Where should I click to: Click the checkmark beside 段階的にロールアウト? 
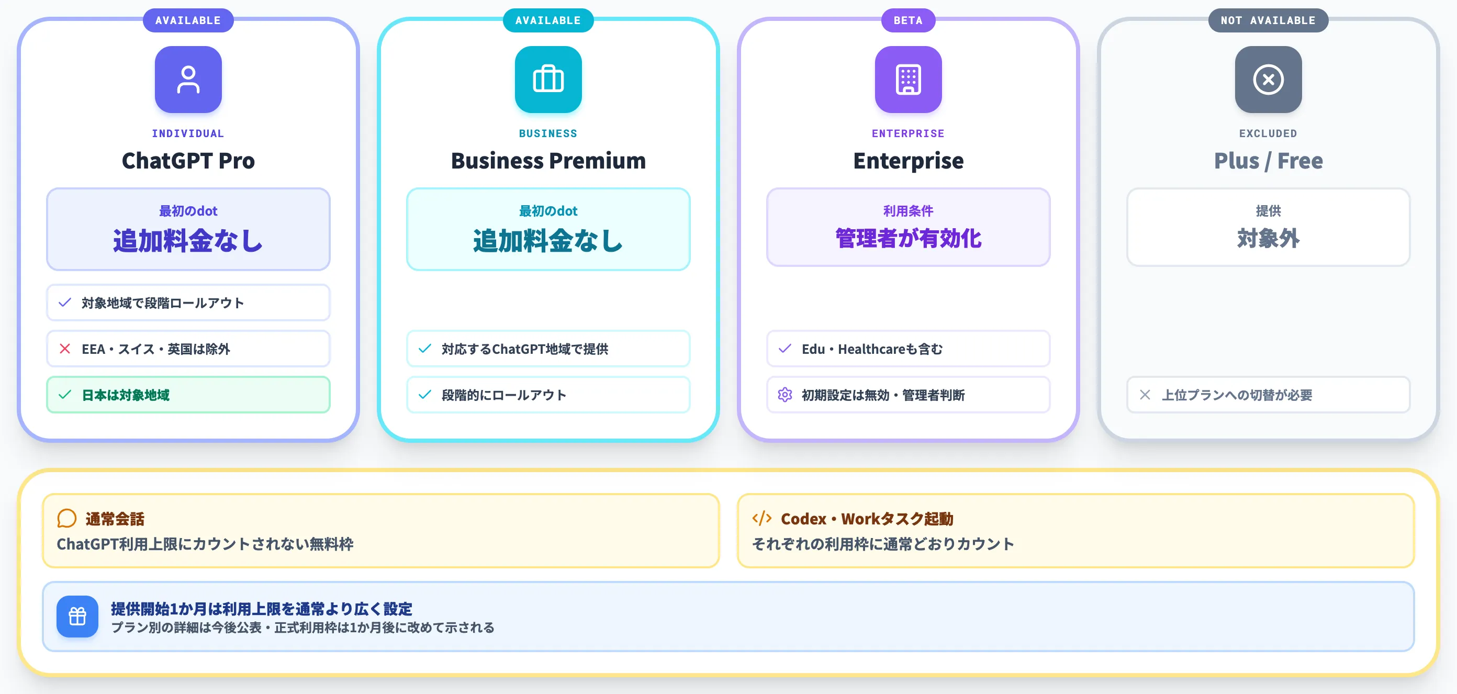tap(425, 395)
